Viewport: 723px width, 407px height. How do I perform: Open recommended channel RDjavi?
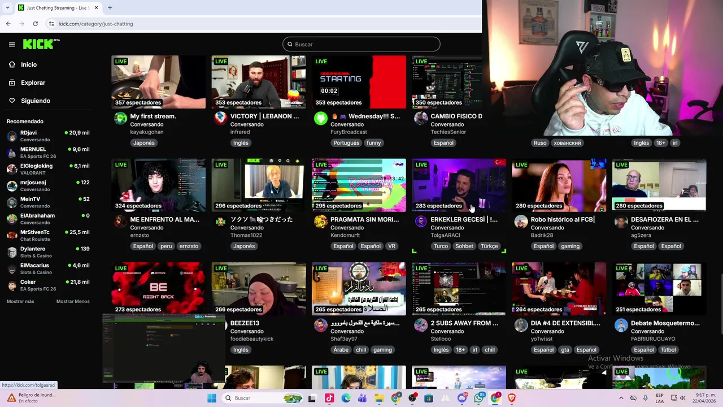click(x=48, y=136)
